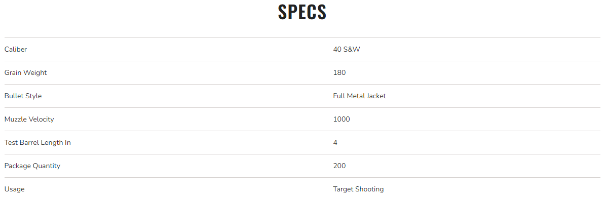
Task: Select the Usage label
Action: coord(14,189)
